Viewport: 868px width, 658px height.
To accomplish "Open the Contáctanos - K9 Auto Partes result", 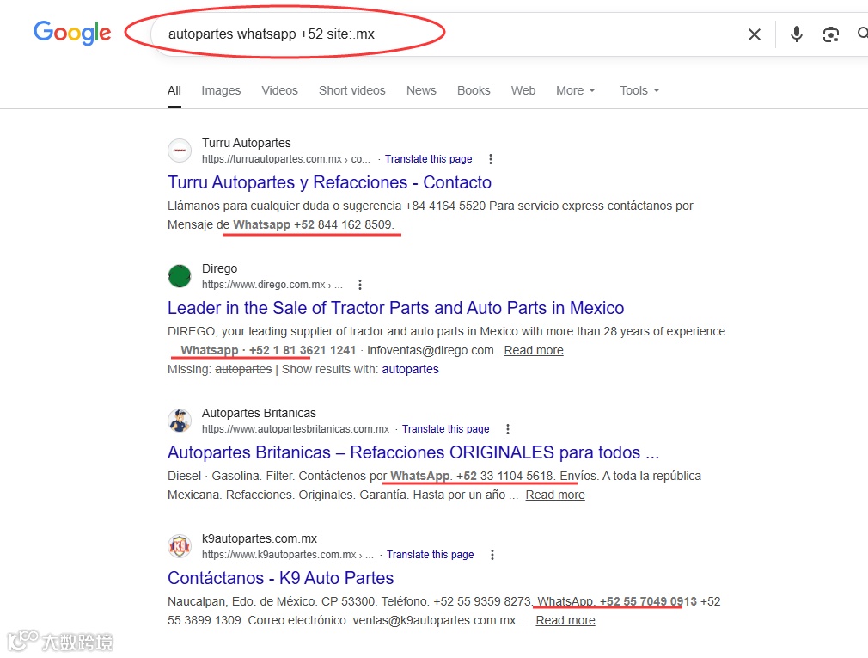I will tap(281, 578).
